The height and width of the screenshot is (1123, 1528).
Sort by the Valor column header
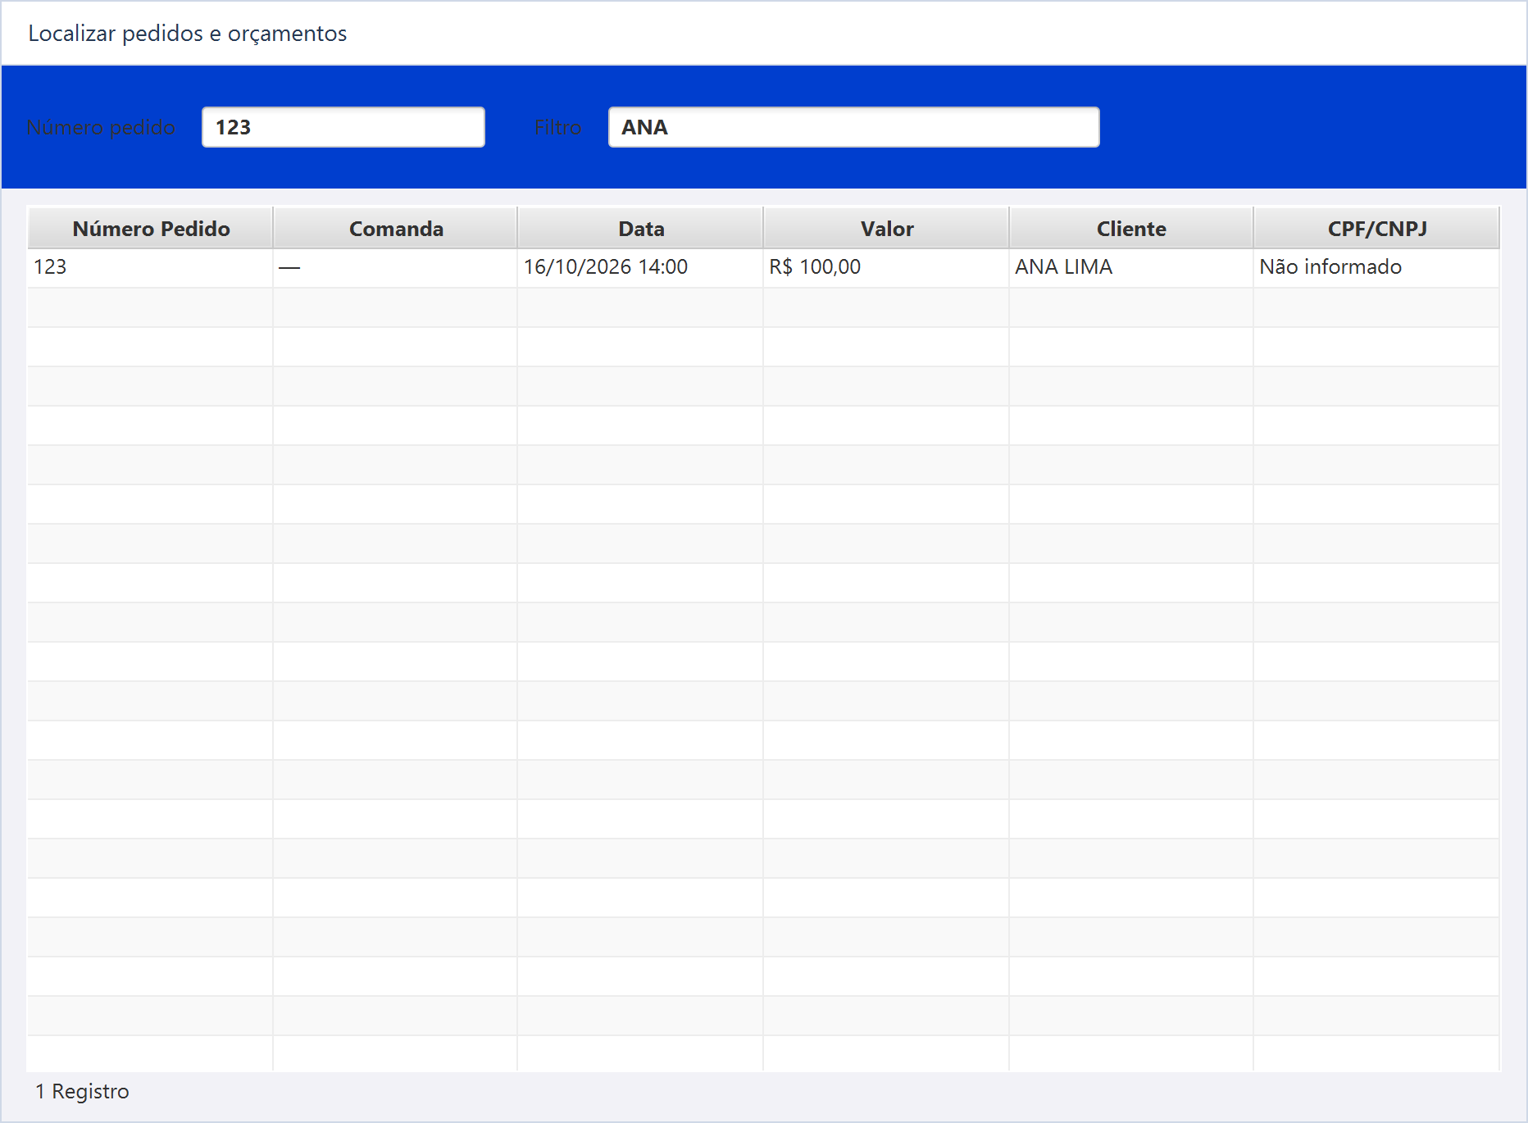[886, 228]
